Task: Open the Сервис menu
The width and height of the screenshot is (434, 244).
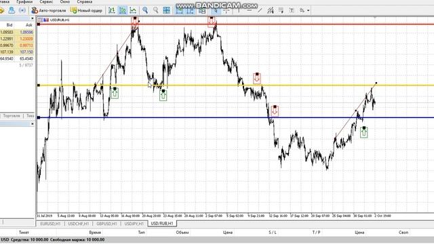Action: tap(46, 1)
